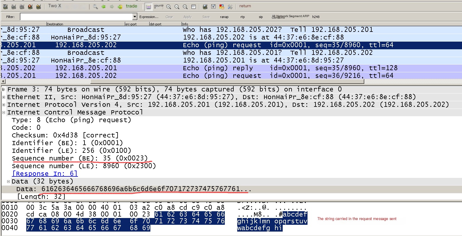Toggle packet colorize icon
The width and height of the screenshot is (462, 236).
coord(149,6)
